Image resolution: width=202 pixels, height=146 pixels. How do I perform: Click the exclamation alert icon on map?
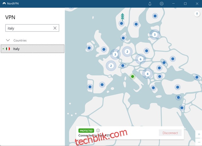tap(197, 14)
